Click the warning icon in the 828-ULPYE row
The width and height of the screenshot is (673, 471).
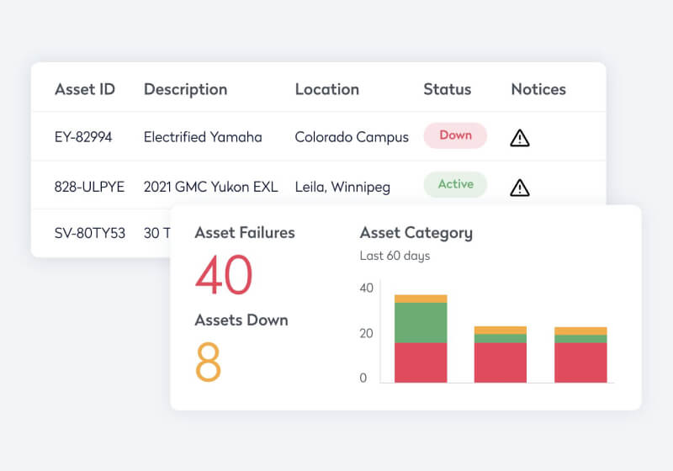(520, 187)
